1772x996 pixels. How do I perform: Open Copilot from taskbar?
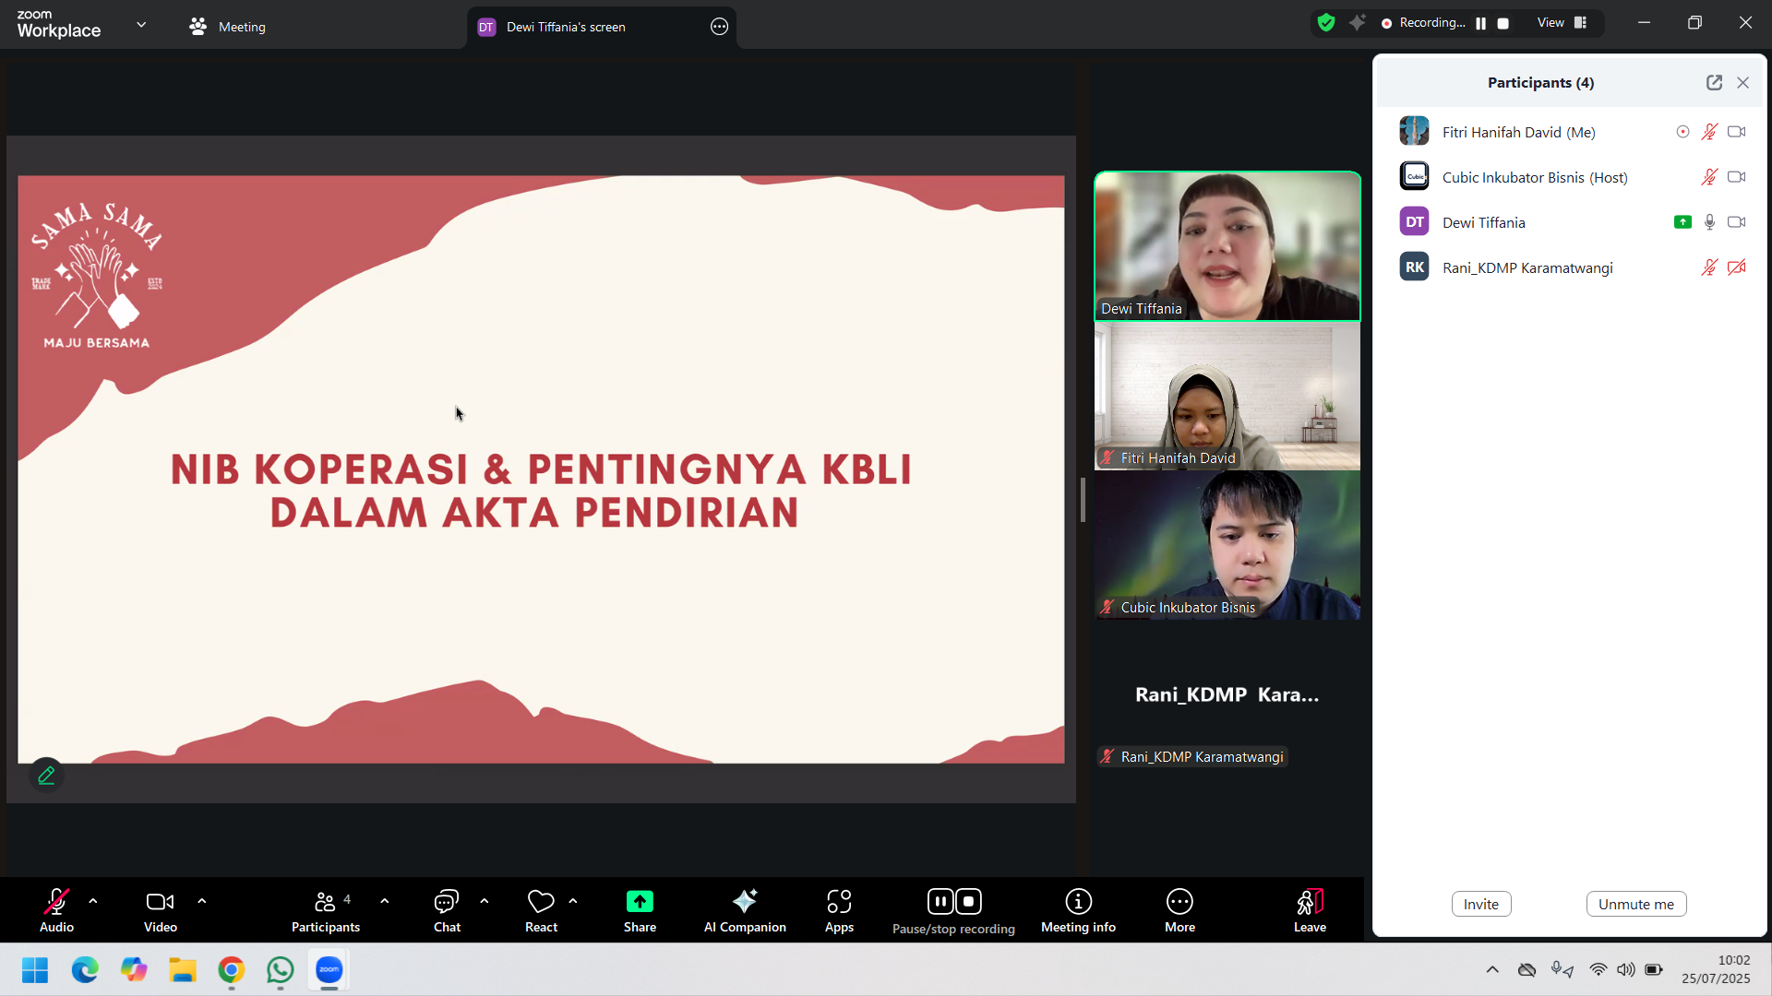(x=134, y=970)
